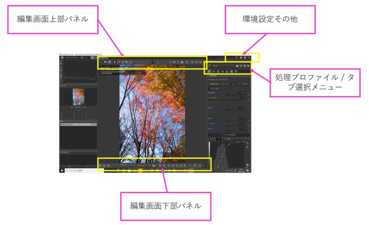
Task: Save the current processing profile
Action: tap(241, 66)
